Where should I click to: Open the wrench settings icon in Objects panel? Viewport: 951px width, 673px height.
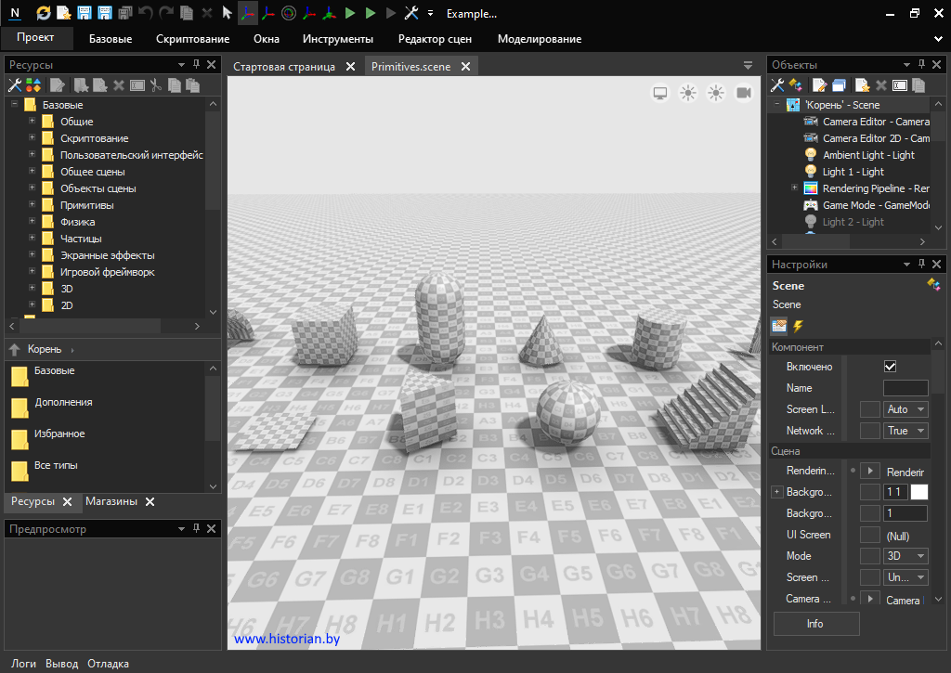(x=777, y=85)
